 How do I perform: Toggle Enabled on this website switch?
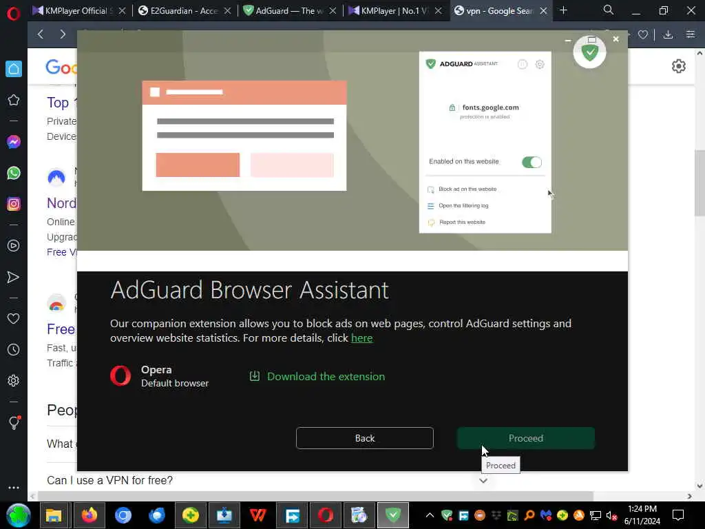[532, 162]
